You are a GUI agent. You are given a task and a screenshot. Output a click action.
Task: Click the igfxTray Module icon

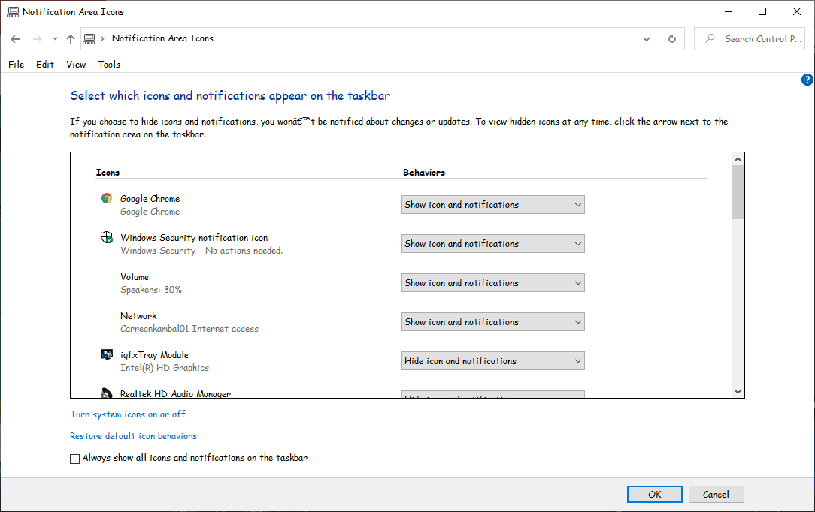[106, 354]
